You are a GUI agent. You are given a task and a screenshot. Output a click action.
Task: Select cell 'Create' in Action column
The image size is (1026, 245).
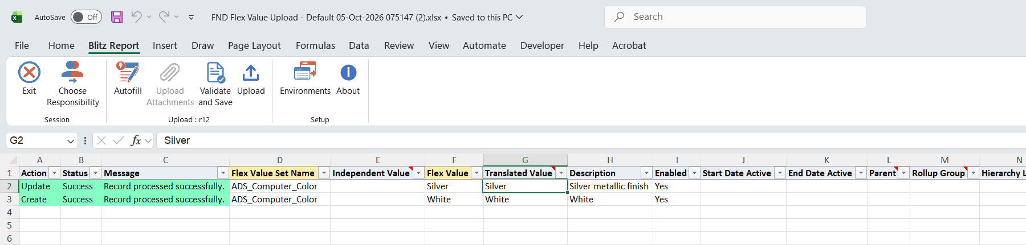pos(40,200)
